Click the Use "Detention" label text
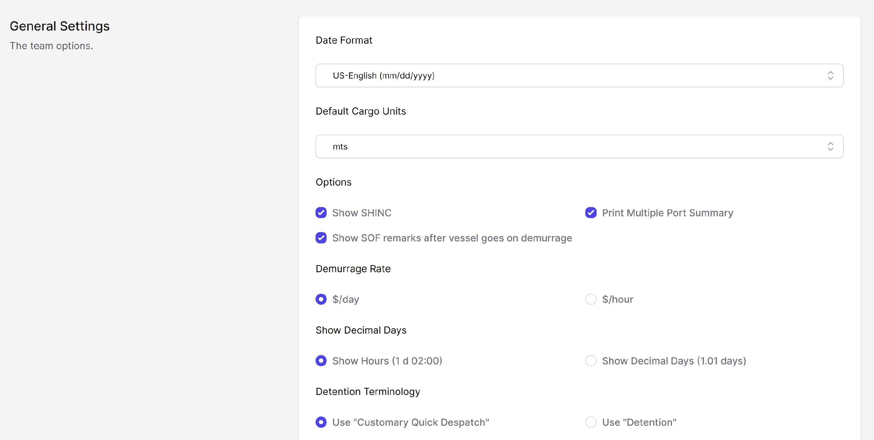Image resolution: width=874 pixels, height=440 pixels. (x=639, y=422)
